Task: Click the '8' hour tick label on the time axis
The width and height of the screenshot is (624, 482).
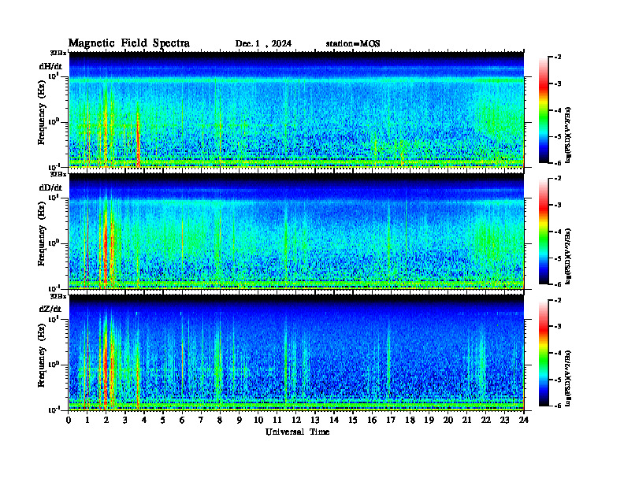Action: pos(220,421)
